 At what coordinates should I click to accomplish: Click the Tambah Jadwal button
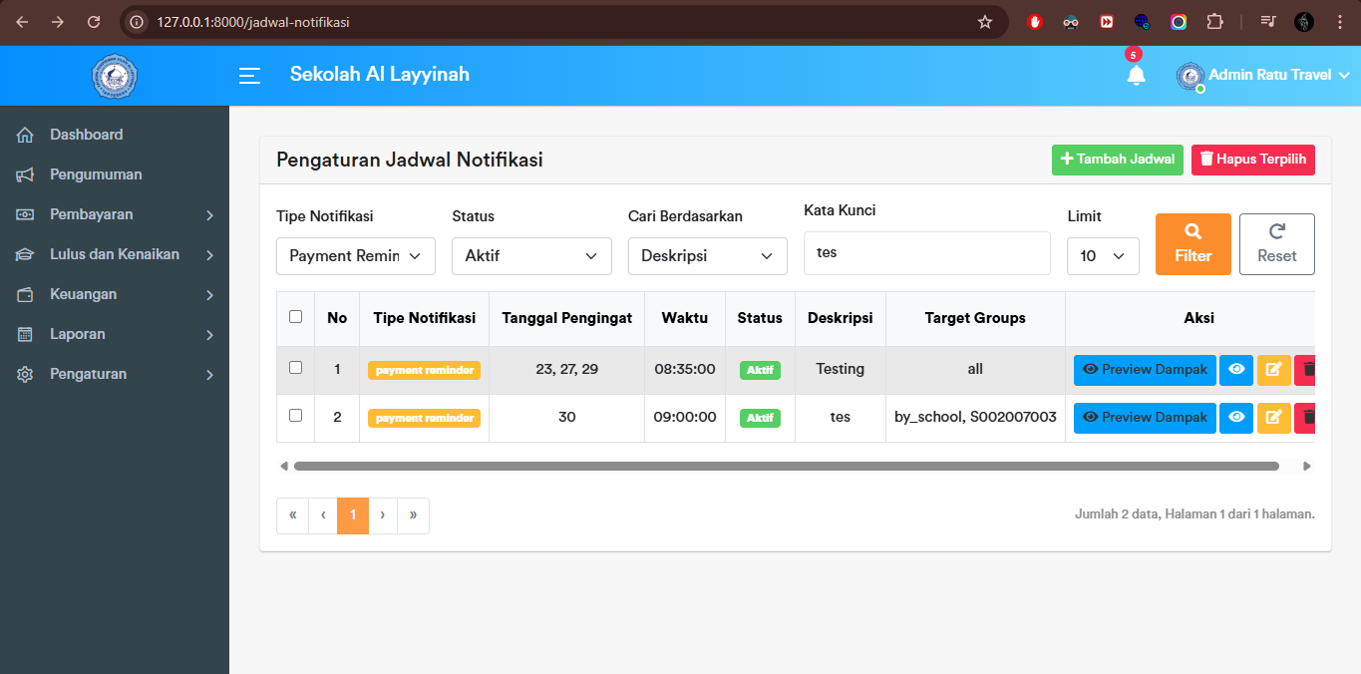coord(1117,160)
